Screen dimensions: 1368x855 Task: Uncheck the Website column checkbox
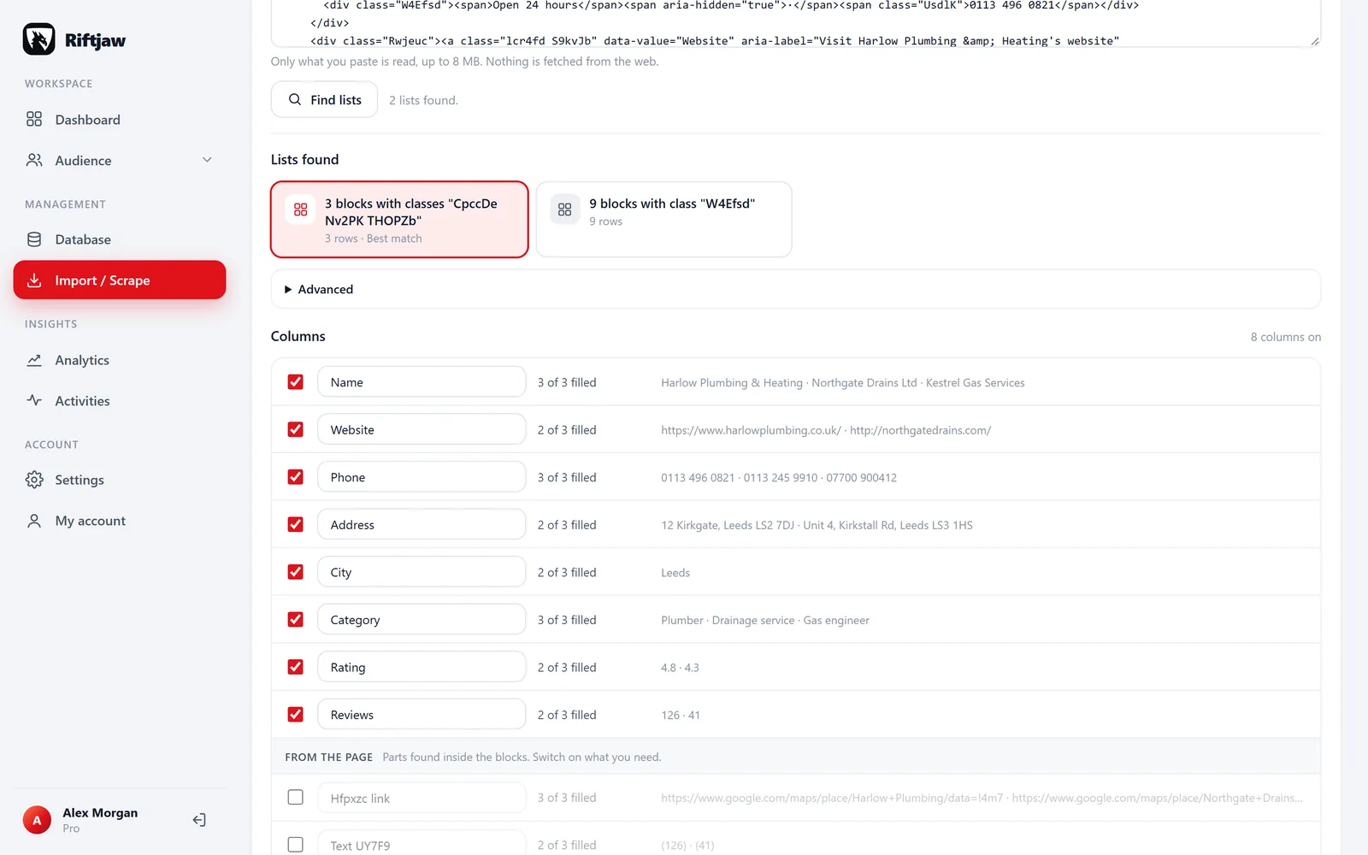click(x=296, y=429)
